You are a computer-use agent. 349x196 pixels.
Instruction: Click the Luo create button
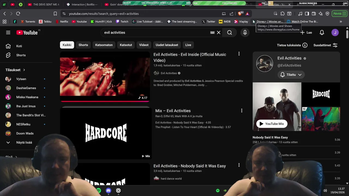point(306,32)
